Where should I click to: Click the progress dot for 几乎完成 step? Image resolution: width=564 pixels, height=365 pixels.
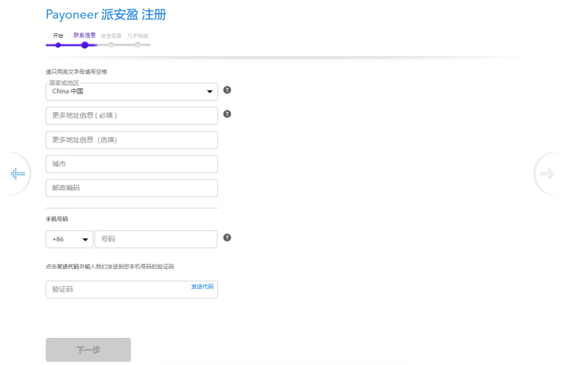[137, 45]
